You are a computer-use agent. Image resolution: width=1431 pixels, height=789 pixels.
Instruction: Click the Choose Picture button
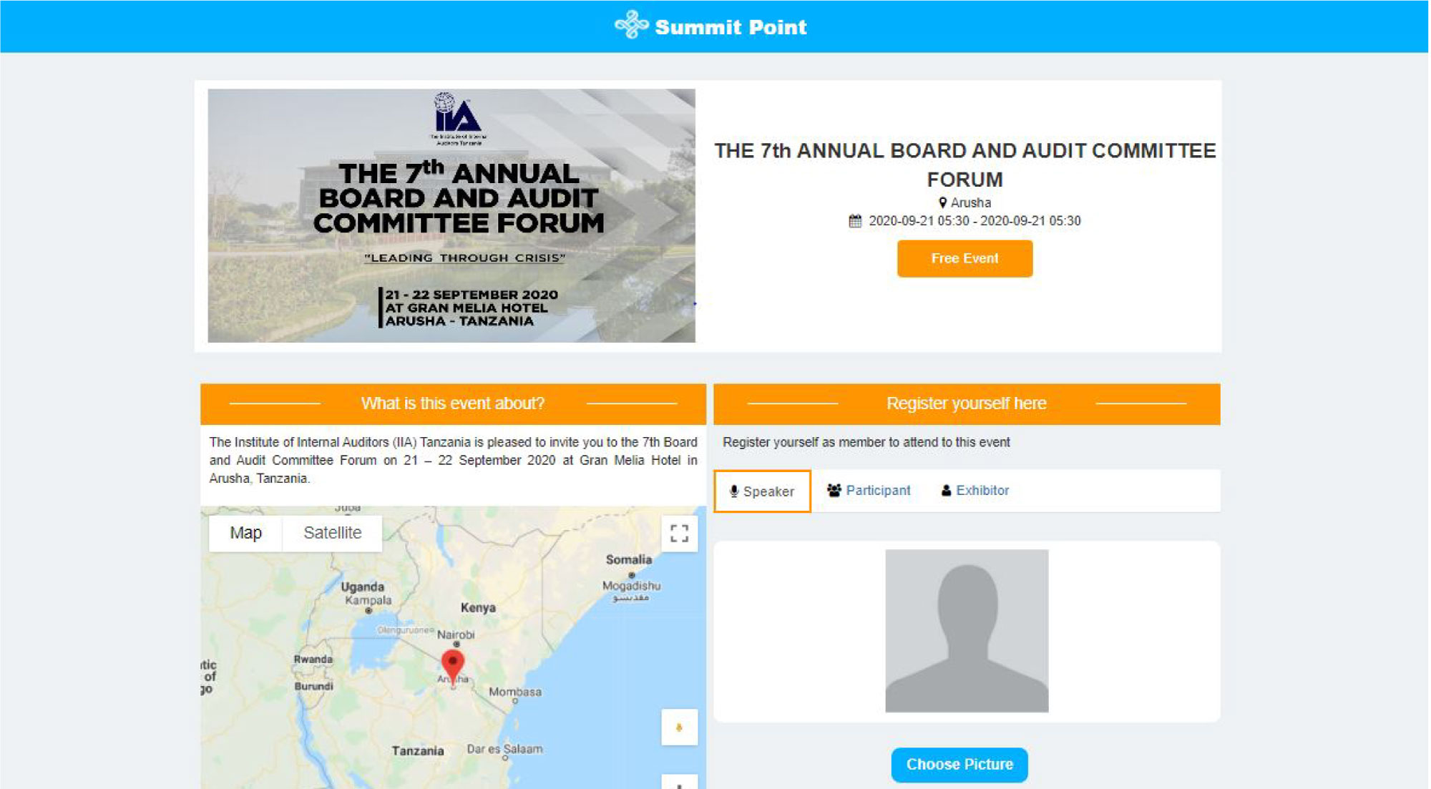point(959,765)
